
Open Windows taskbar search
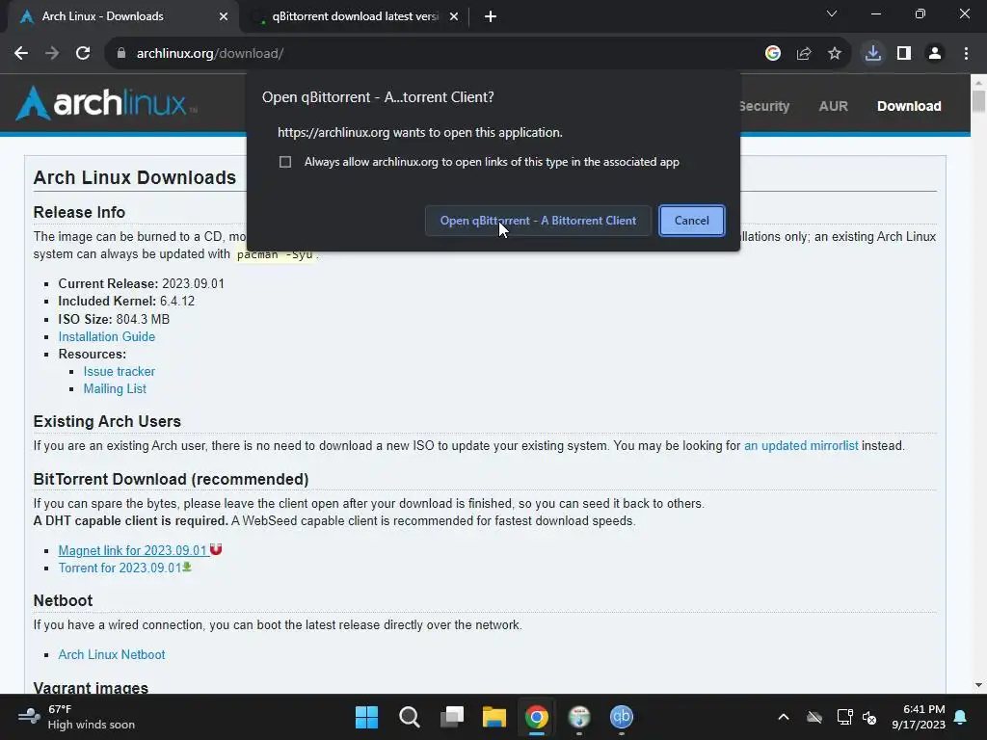(409, 717)
